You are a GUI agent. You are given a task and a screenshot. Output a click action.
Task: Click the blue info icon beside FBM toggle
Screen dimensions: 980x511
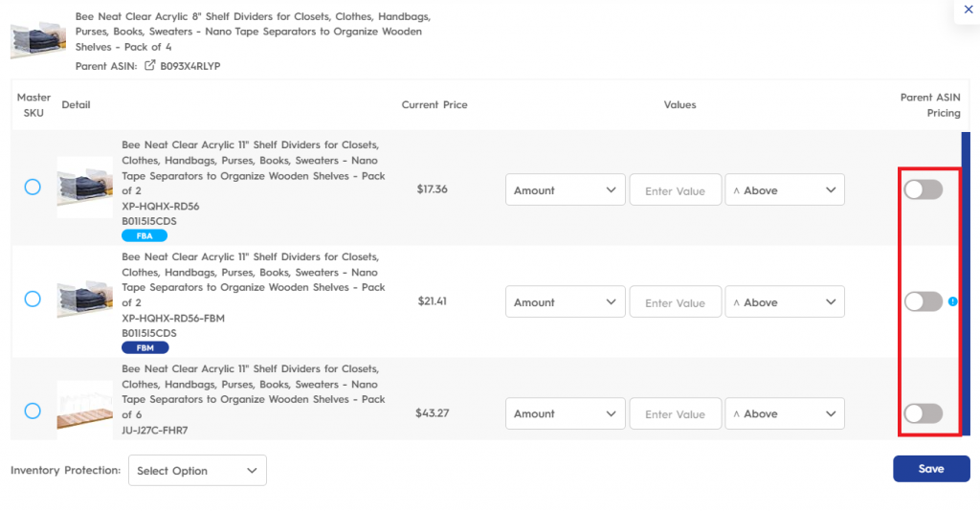click(x=952, y=301)
